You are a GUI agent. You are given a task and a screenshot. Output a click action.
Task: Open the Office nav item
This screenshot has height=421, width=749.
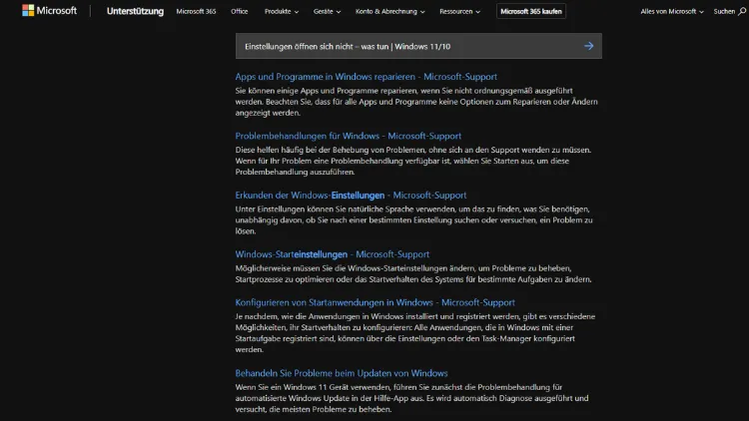(x=240, y=11)
